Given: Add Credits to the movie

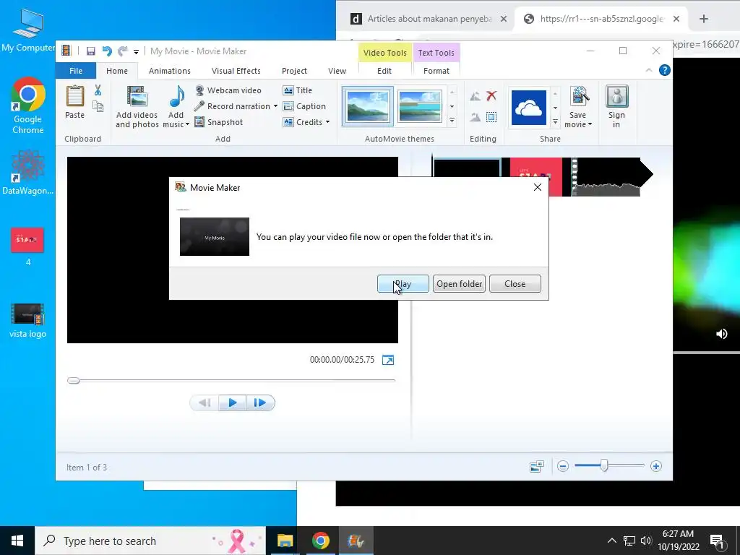Looking at the screenshot, I should point(303,122).
